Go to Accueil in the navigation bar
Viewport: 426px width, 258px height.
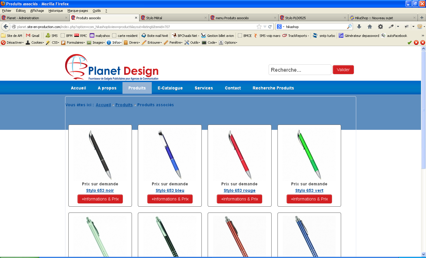[78, 88]
